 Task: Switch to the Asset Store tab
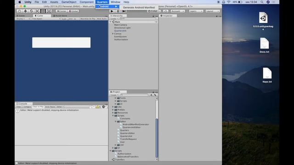(x=60, y=16)
